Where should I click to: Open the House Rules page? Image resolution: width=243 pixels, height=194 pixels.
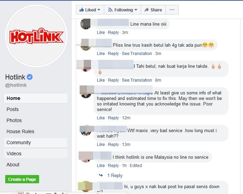pyautogui.click(x=36, y=131)
